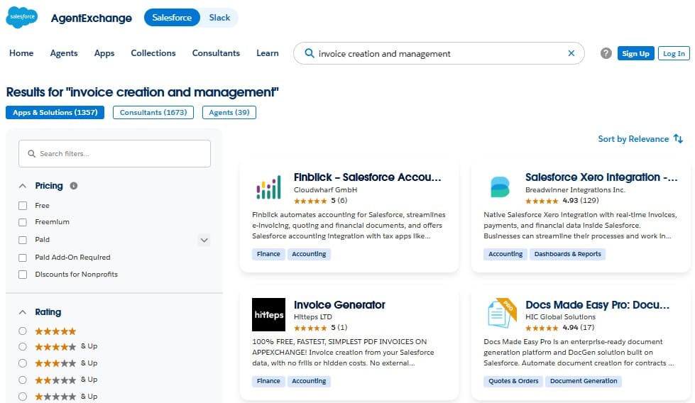
Task: Select the five stars only rating filter
Action: point(23,331)
